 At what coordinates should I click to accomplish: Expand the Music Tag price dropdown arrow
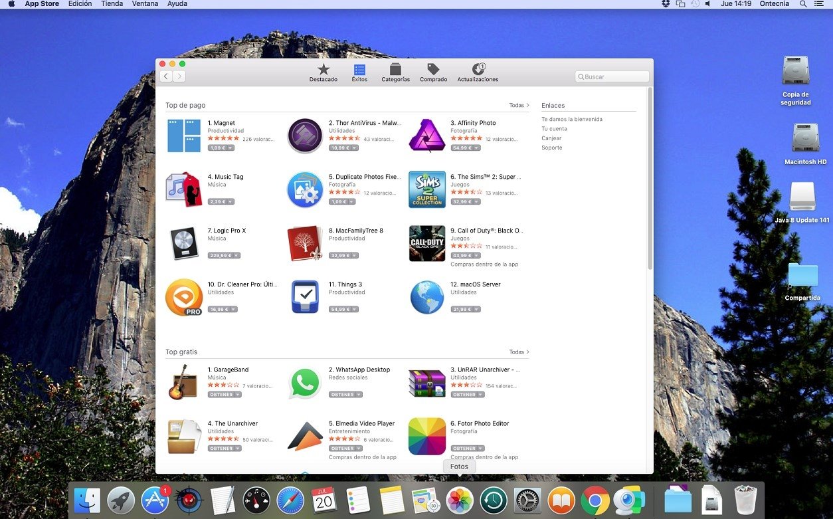(230, 201)
